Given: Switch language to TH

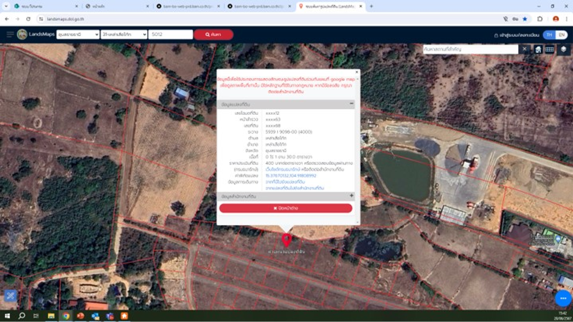Looking at the screenshot, I should 549,35.
